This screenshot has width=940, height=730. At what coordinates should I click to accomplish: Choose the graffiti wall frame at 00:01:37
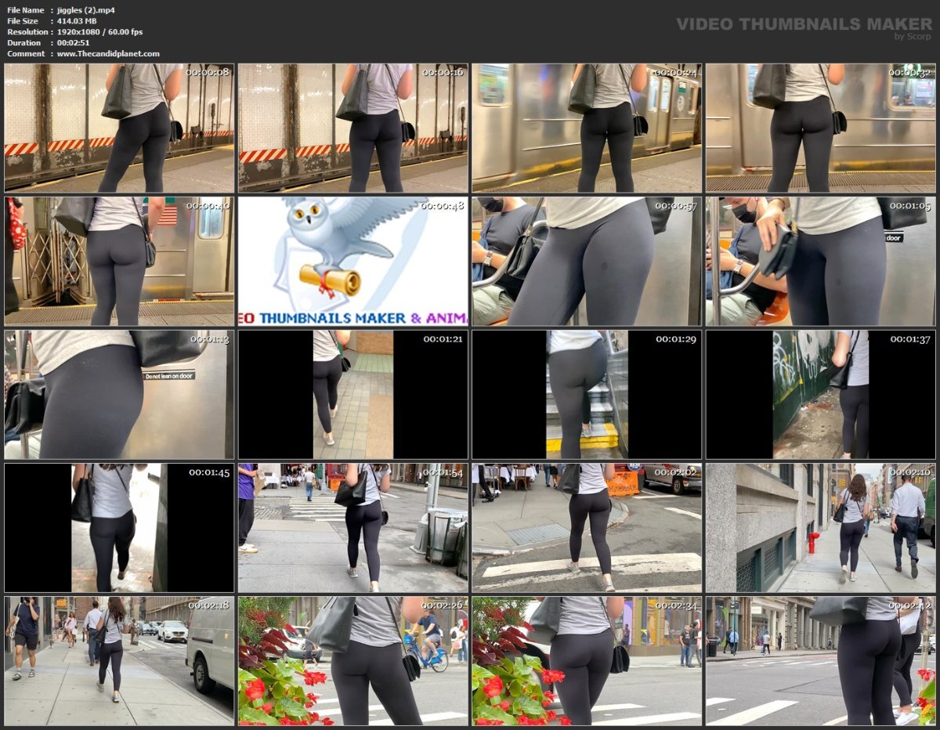click(821, 395)
